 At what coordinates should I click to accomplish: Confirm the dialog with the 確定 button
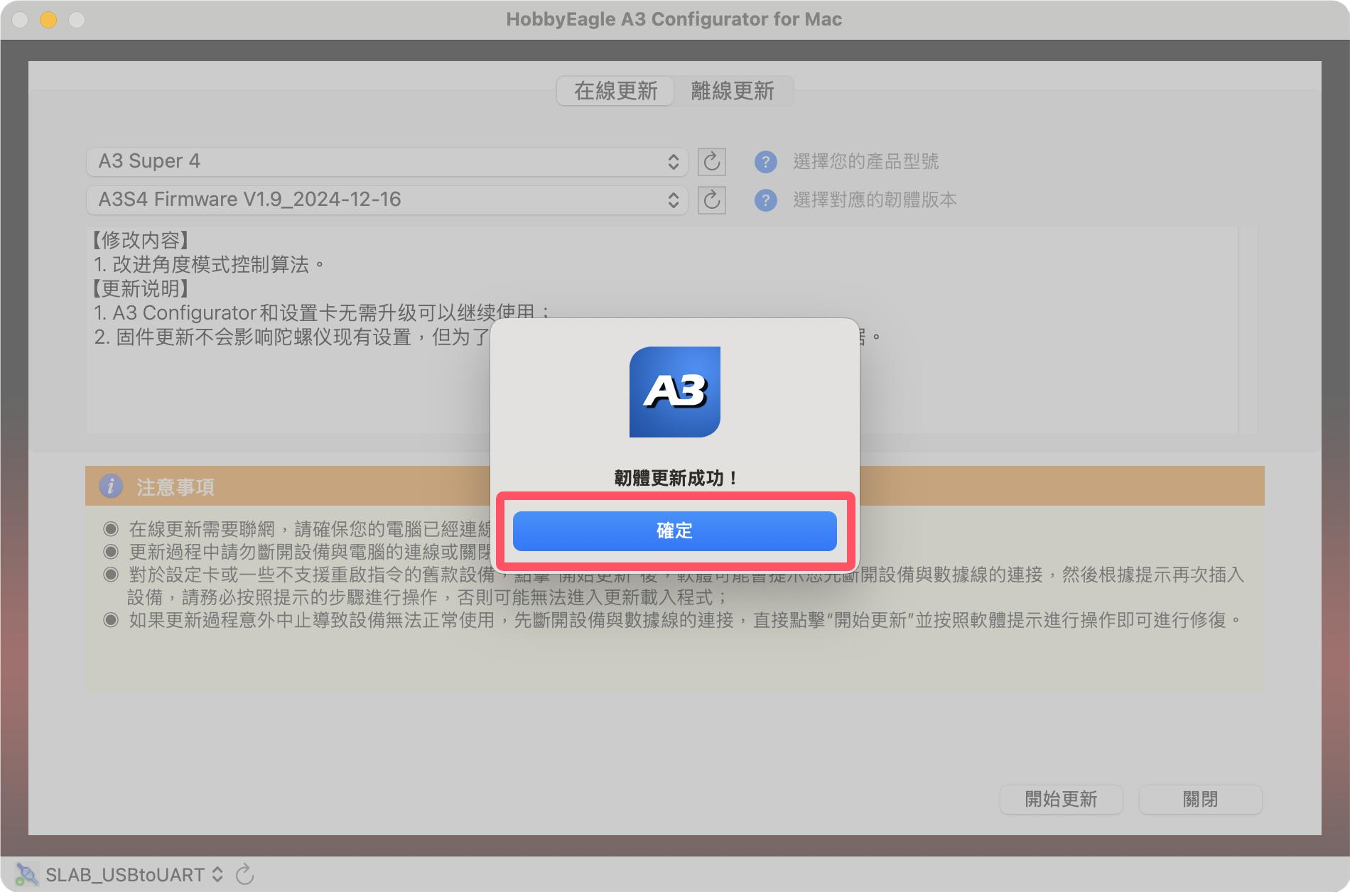[674, 531]
